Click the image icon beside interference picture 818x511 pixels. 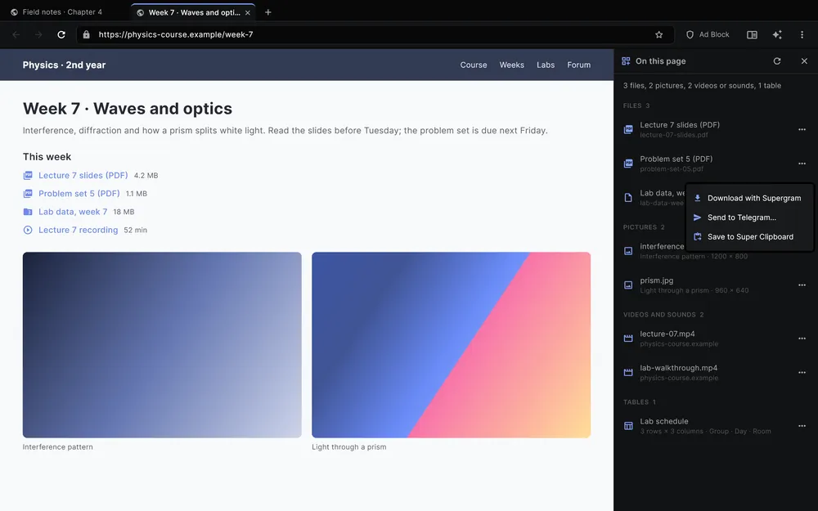click(x=628, y=251)
